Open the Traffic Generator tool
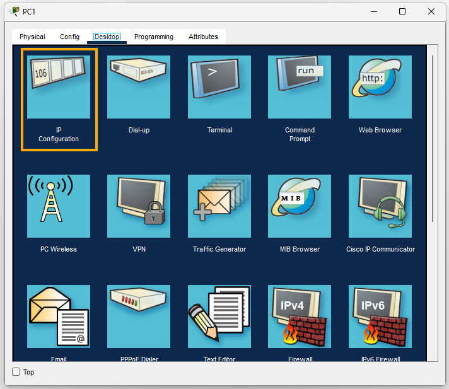449x389 pixels. 219,206
